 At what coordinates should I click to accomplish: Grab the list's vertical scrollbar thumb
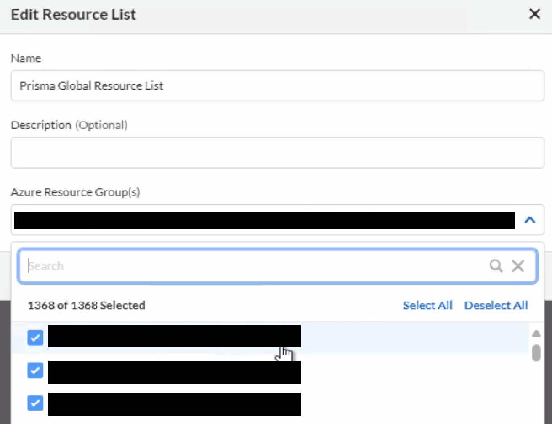point(536,353)
